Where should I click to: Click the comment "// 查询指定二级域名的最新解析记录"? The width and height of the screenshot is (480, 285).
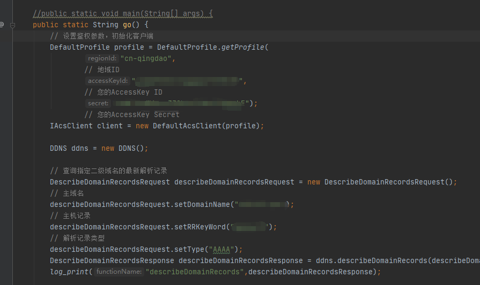coord(109,171)
